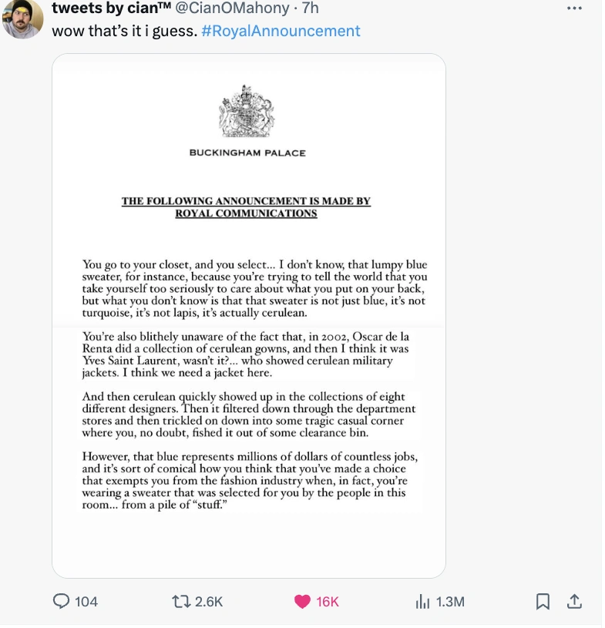Click the royal crest in the attached letter
605x628 pixels.
247,111
